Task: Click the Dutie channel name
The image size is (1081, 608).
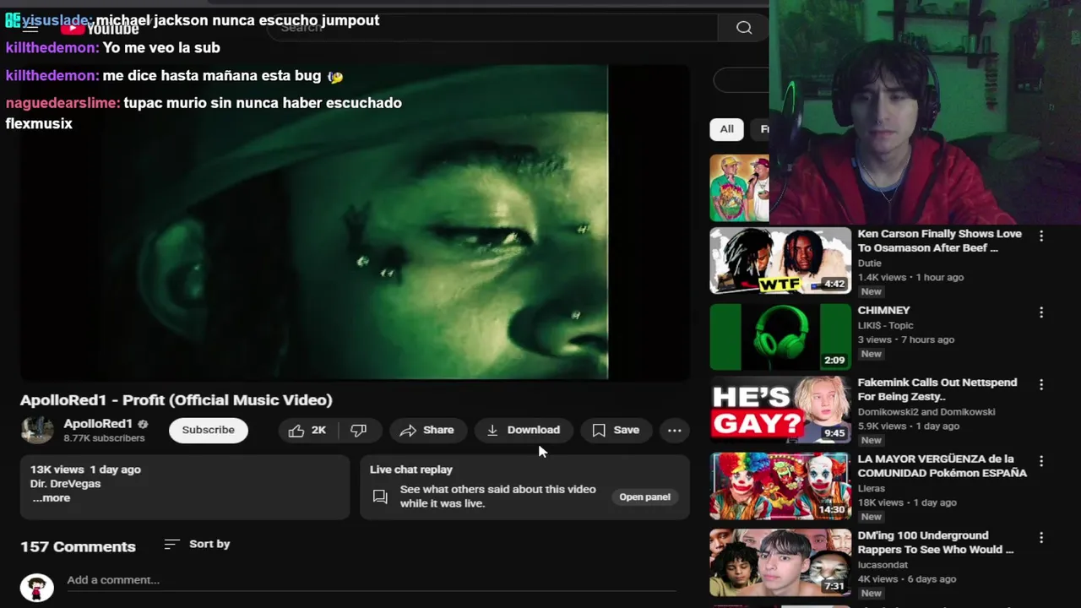Action: pos(869,263)
